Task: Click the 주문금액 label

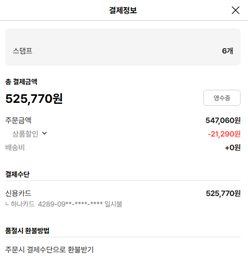Action: pyautogui.click(x=19, y=120)
